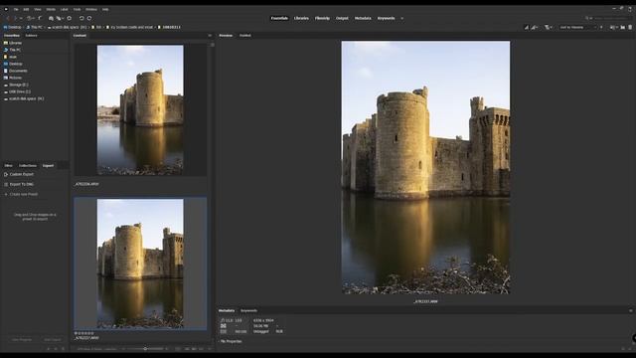Viewport: 636px width, 358px height.
Task: Select Documents in Favorites list
Action: click(18, 71)
